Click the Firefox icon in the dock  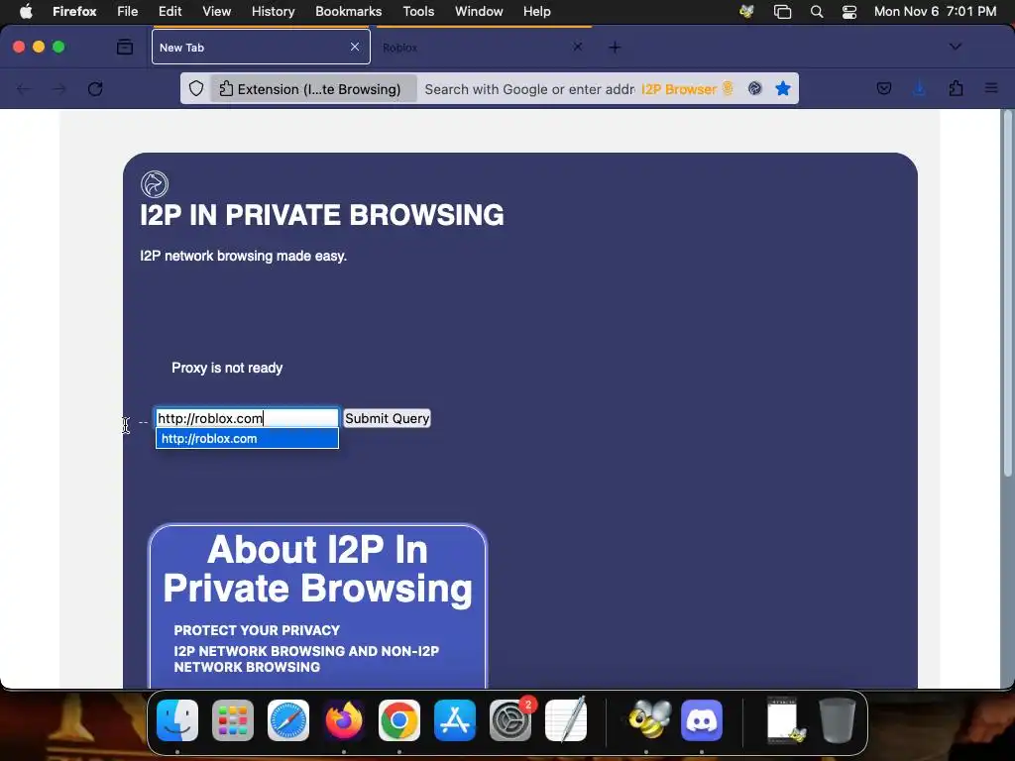344,720
